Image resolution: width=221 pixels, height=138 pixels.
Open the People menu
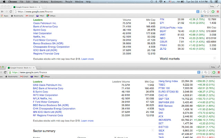pyautogui.click(x=69, y=2)
